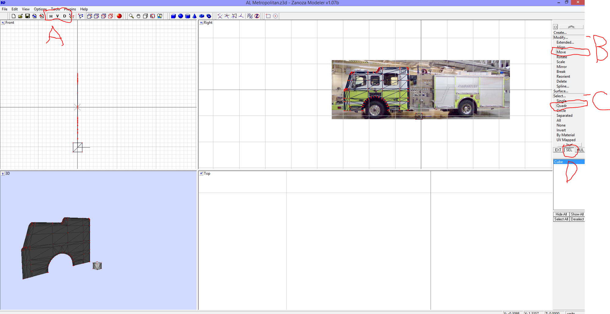Click the Hide All button

[561, 214]
